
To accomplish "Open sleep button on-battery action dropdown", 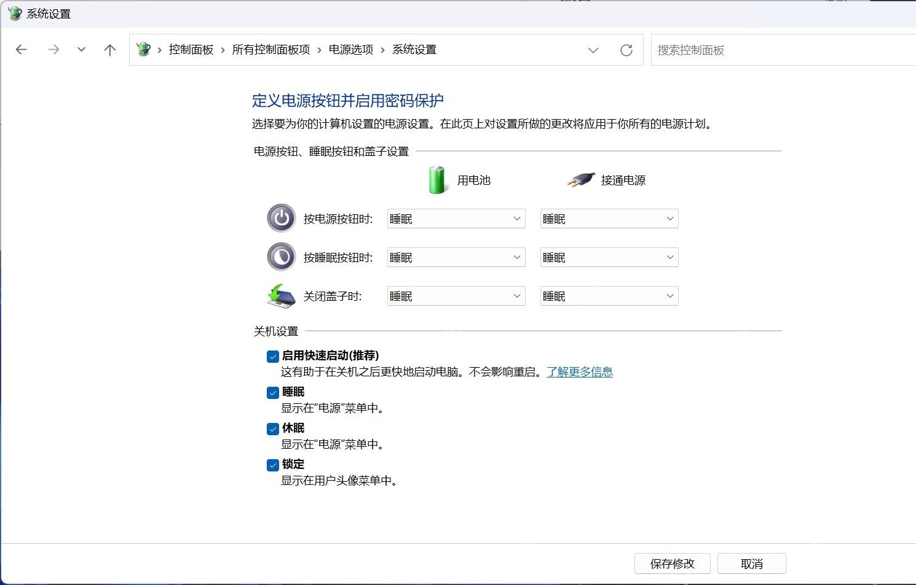I will click(456, 257).
